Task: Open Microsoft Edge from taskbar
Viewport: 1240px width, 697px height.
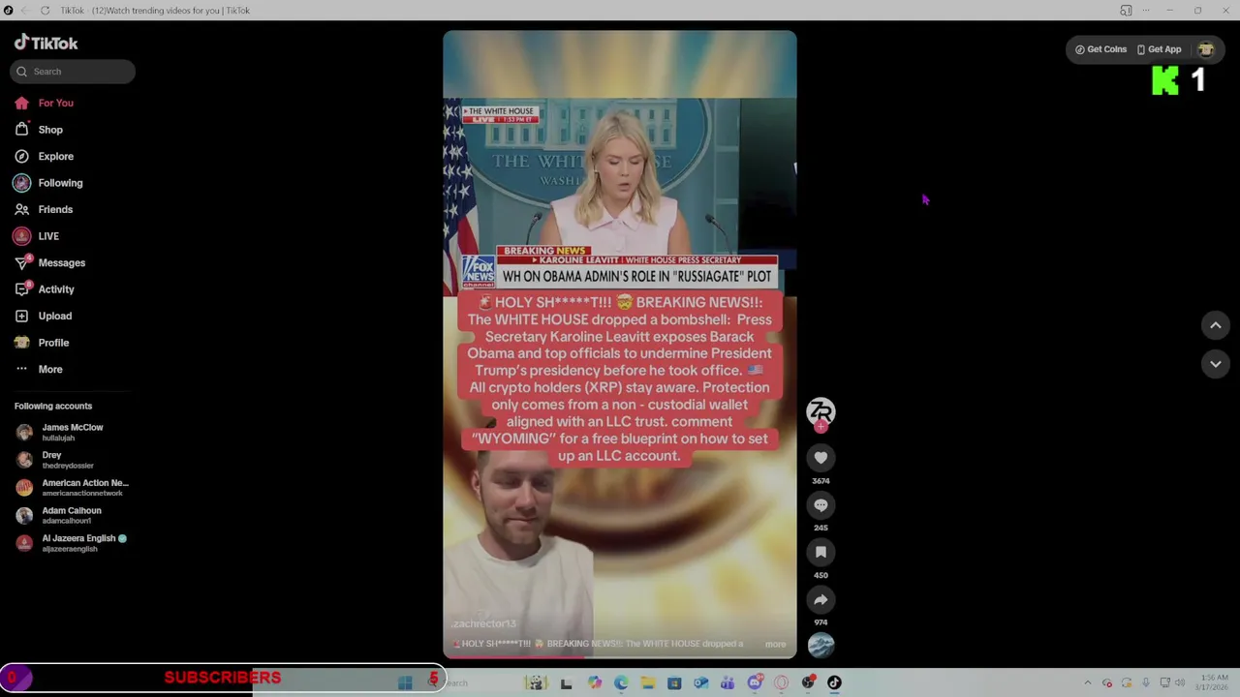Action: 621,682
